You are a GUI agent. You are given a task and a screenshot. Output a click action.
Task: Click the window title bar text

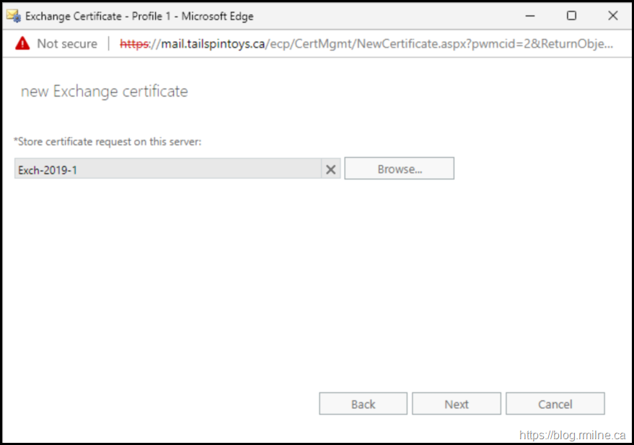point(139,16)
